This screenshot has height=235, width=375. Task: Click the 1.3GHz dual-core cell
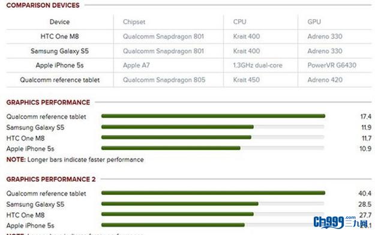click(258, 65)
